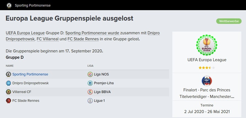
Task: Click Villarreal CF club badge icon
Action: 8,92
